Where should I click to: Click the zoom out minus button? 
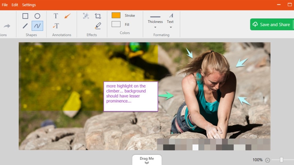268,160
